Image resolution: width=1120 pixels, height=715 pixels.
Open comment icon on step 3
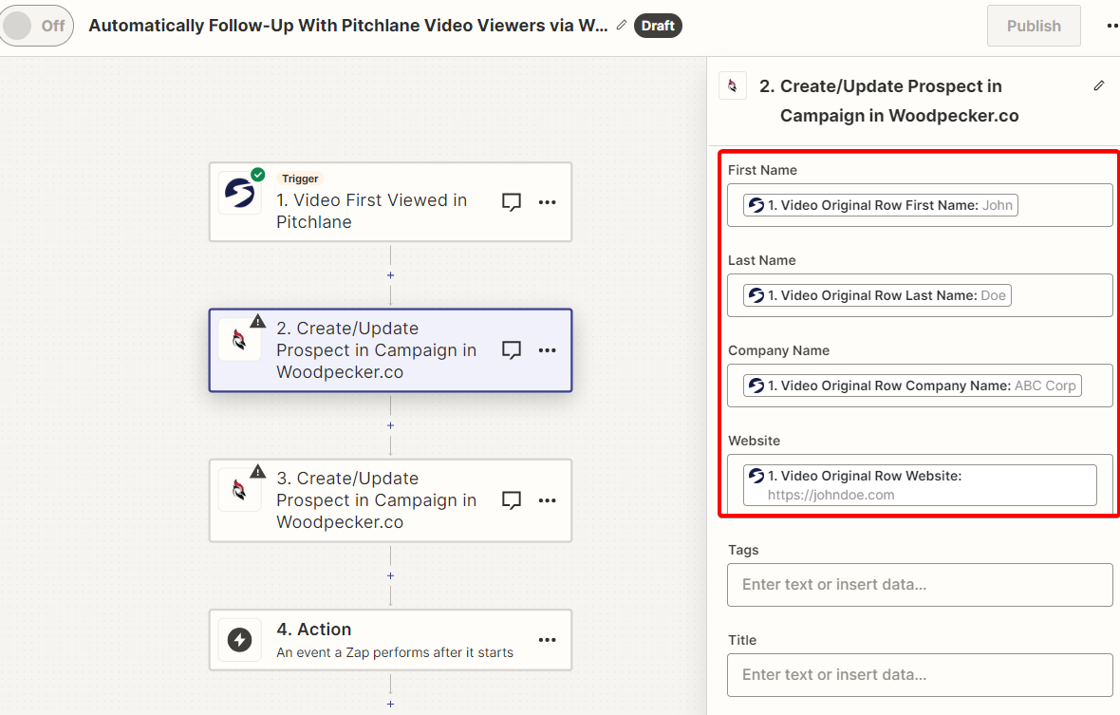tap(512, 500)
